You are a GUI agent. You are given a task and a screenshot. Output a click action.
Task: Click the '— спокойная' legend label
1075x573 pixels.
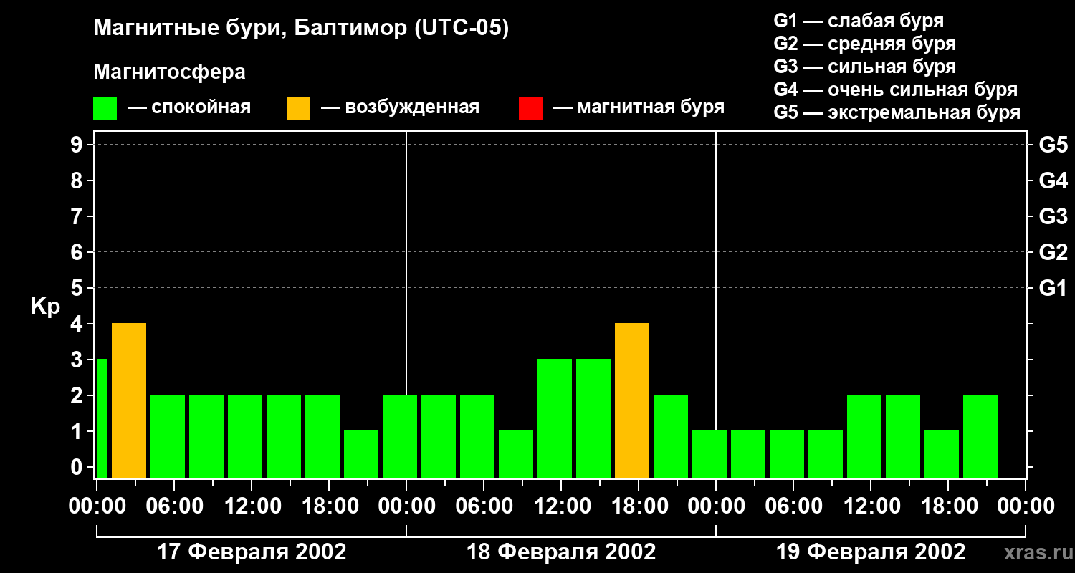[189, 107]
